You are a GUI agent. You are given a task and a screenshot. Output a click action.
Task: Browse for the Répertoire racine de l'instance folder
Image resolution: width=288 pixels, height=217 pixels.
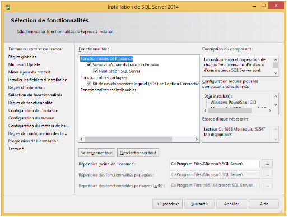click(x=267, y=164)
